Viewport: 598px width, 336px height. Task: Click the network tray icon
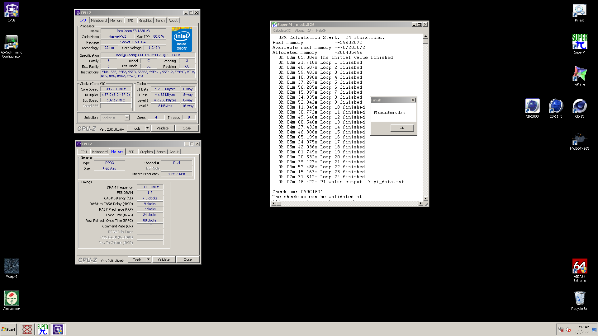click(561, 329)
